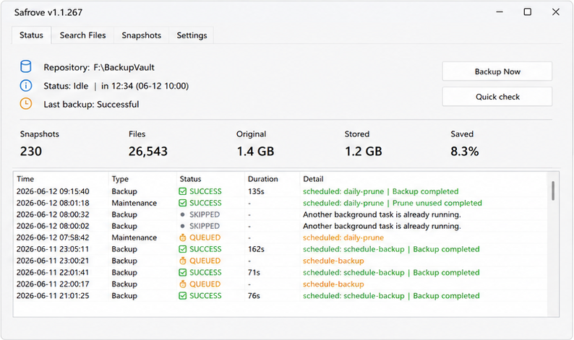574x340 pixels.
Task: Click queued timer icon in 22:00:17 row
Action: (x=183, y=284)
